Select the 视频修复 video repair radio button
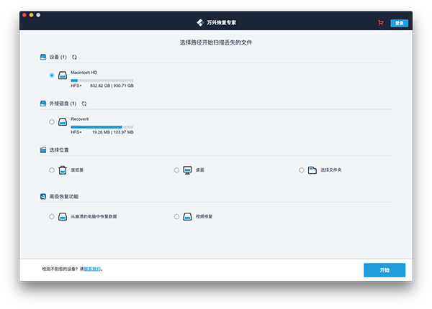The image size is (432, 309). coord(176,216)
